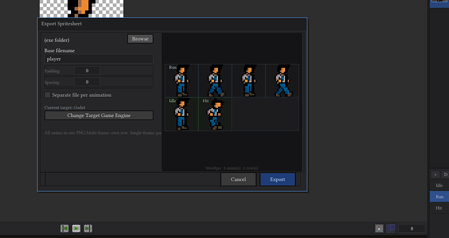Select the Idle animation in list

pyautogui.click(x=439, y=185)
